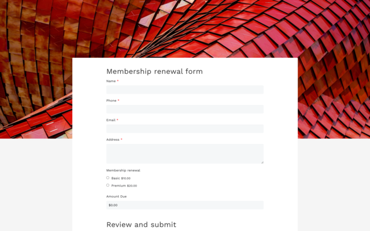Click the Address field label

tap(113, 139)
